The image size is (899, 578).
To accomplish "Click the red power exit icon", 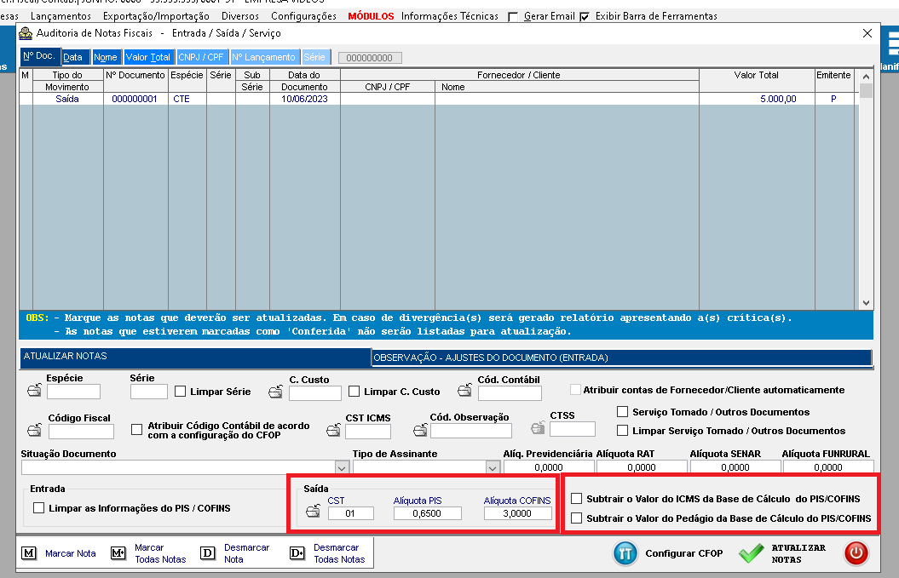I will (856, 552).
